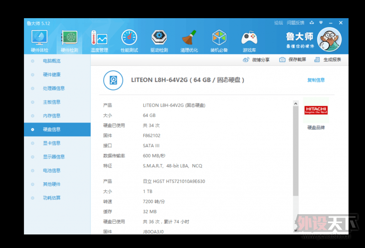Click LITEON L8H-64V2G header title
The height and width of the screenshot is (248, 365).
coord(187,80)
